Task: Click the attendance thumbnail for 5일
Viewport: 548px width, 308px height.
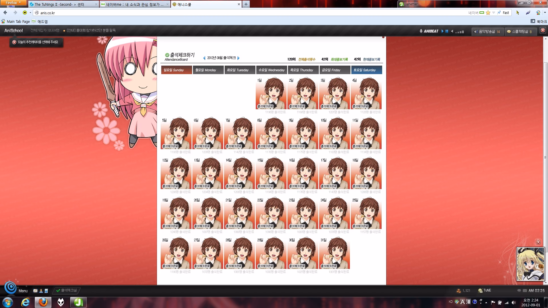Action: click(x=176, y=133)
